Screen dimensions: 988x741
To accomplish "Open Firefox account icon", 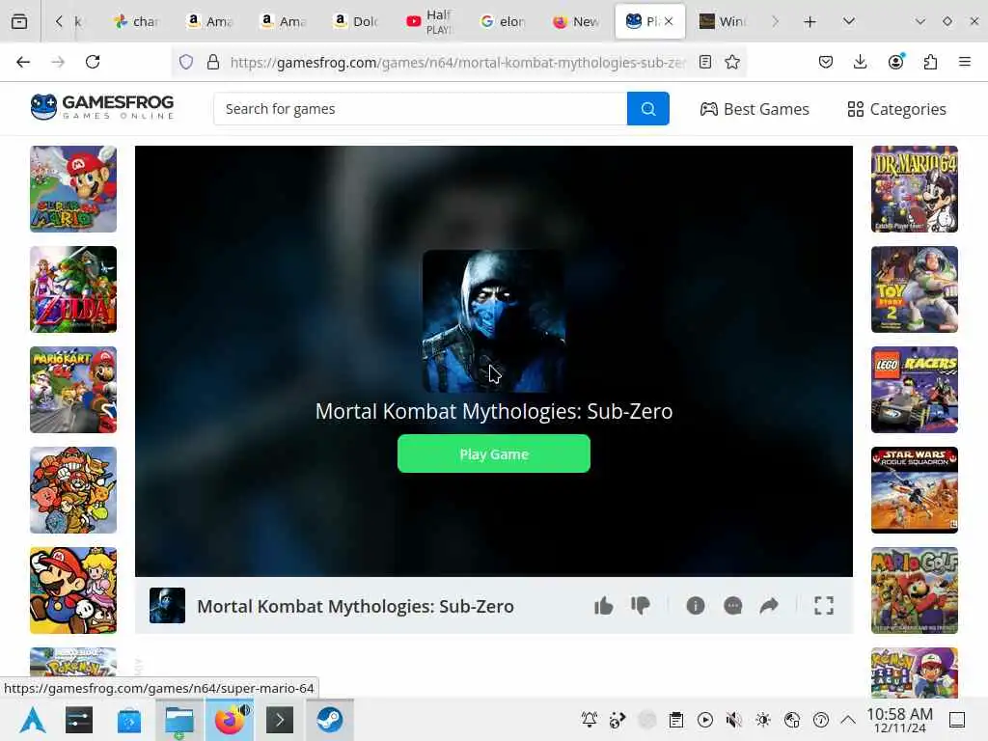I will (x=895, y=62).
